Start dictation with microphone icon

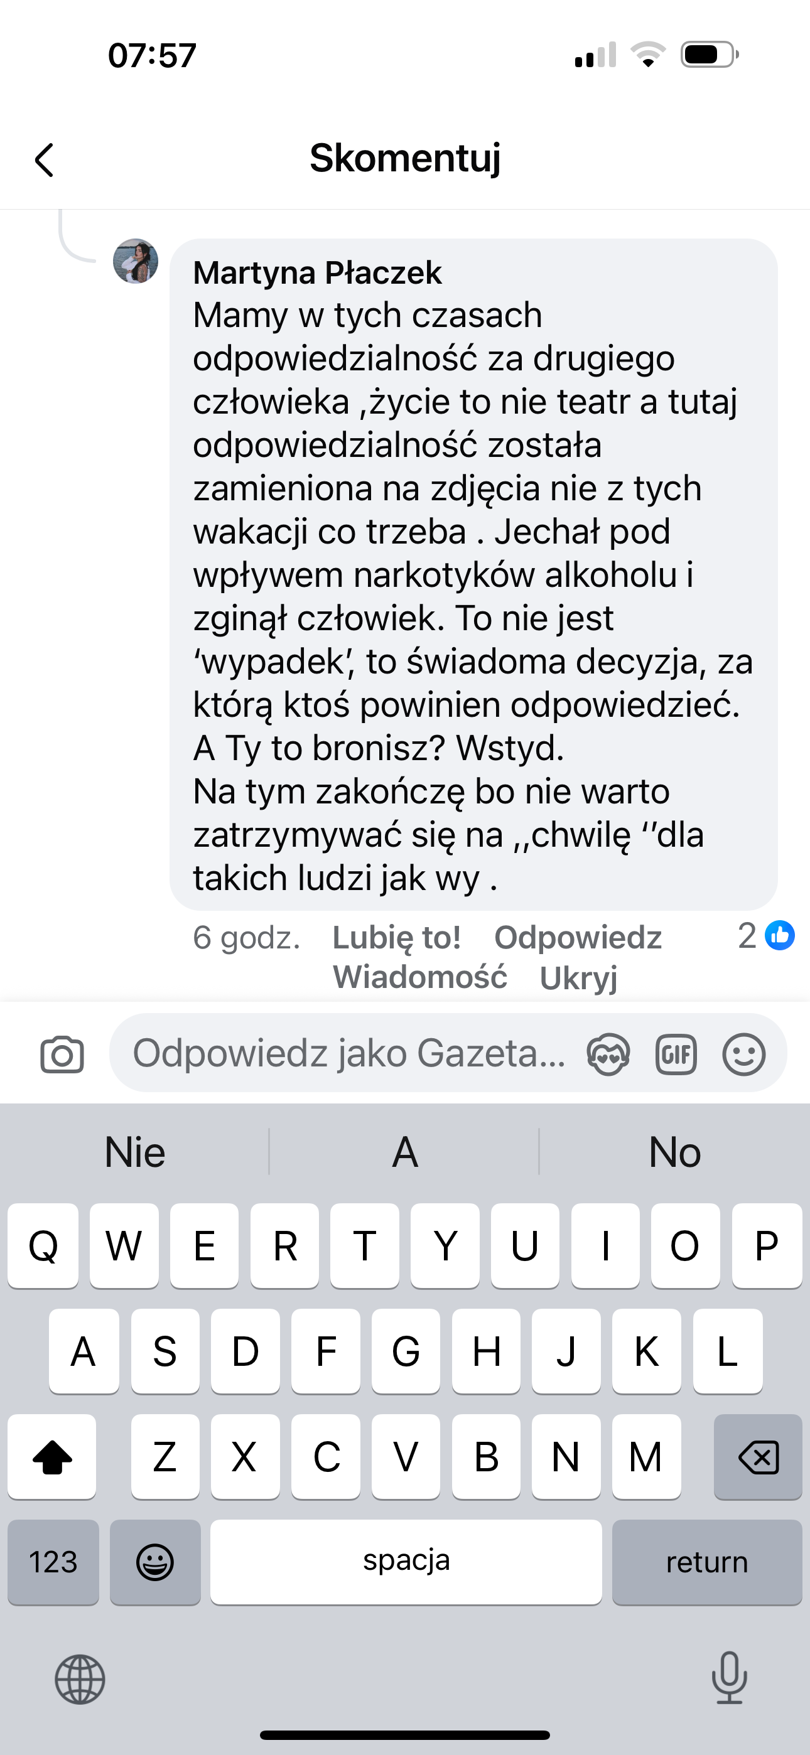tap(730, 1677)
